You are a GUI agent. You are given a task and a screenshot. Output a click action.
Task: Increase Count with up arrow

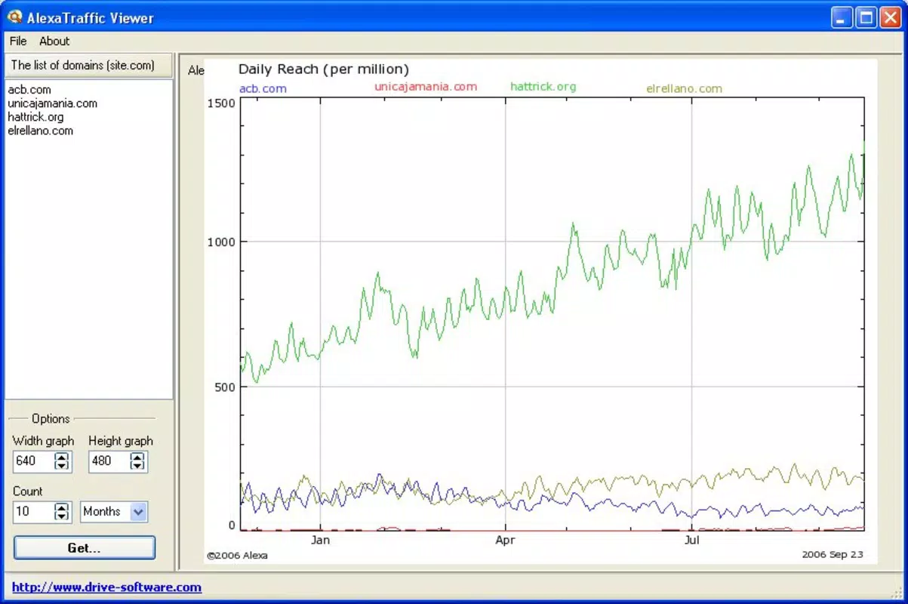pos(62,507)
